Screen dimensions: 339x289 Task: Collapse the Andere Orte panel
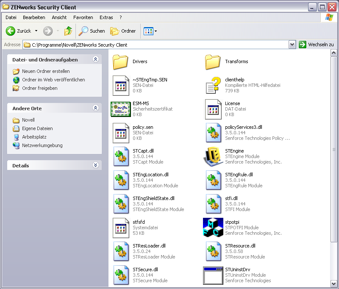pos(95,108)
